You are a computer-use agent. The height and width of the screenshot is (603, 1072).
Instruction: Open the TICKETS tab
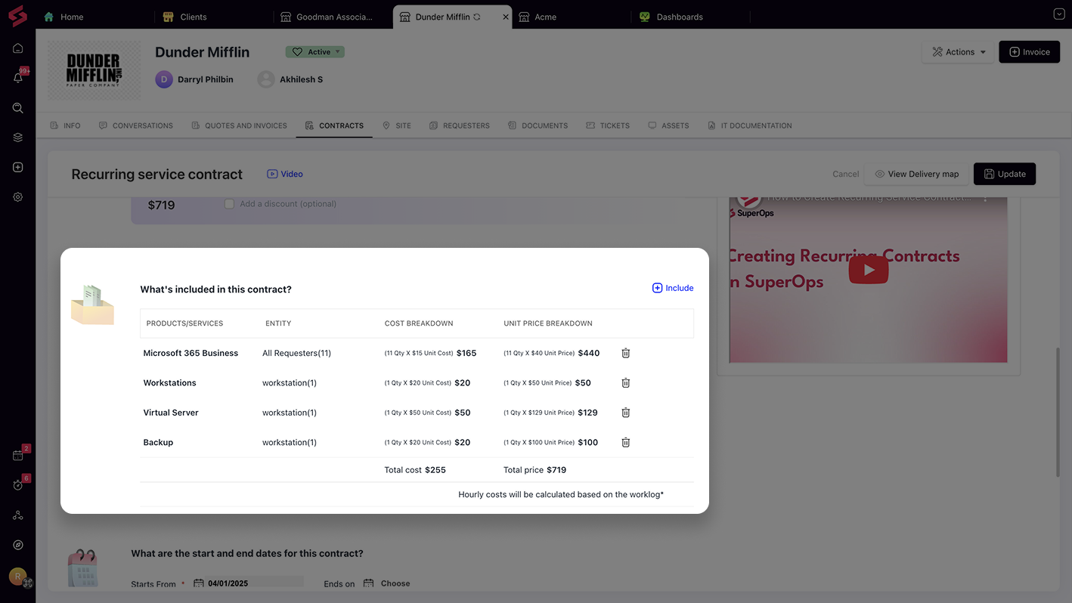tap(608, 125)
